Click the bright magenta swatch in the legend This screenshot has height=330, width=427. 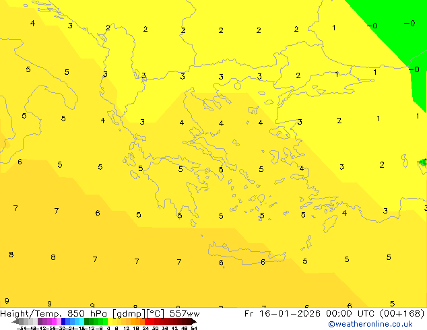click(x=54, y=322)
